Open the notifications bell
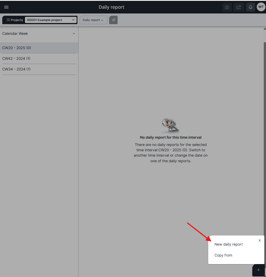The width and height of the screenshot is (266, 277). tap(251, 7)
